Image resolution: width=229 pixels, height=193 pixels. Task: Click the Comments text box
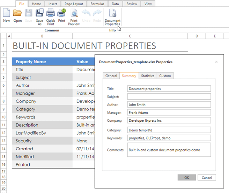[169, 150]
